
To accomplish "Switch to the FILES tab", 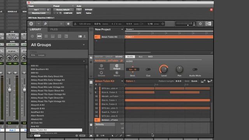I will click(x=54, y=30).
